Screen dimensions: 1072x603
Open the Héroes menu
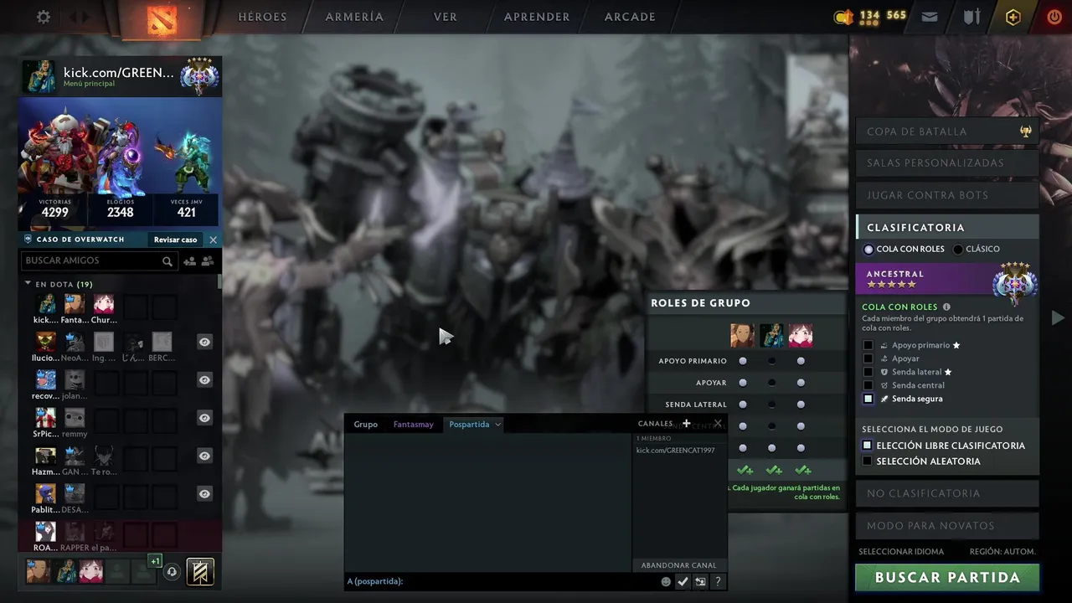tap(262, 17)
